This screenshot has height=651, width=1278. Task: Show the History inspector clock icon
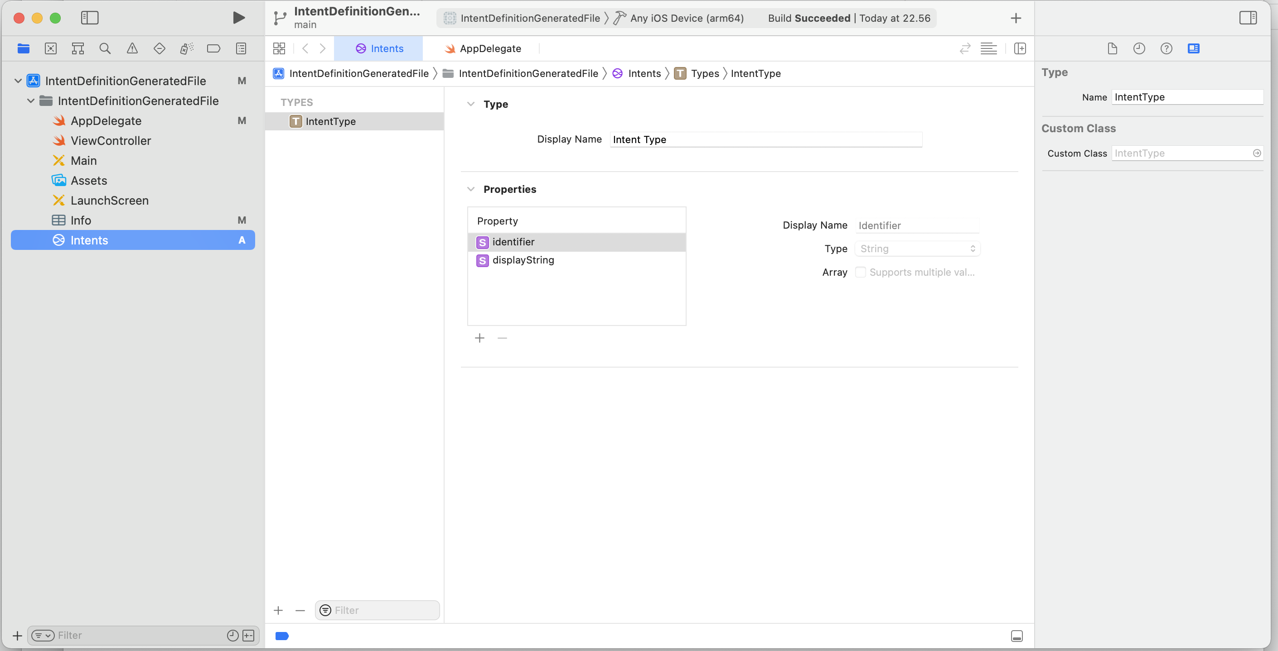click(1139, 48)
